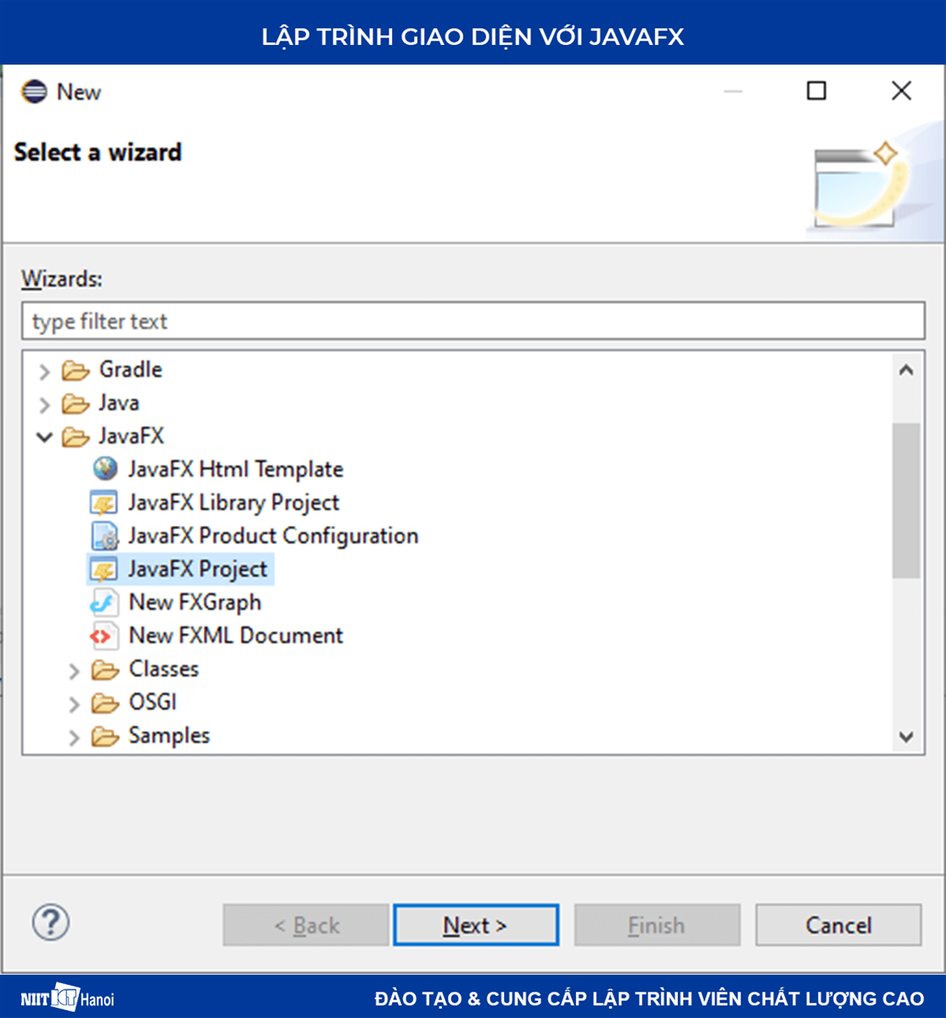Select the JavaFX Project wizard icon
The image size is (946, 1018).
[104, 568]
